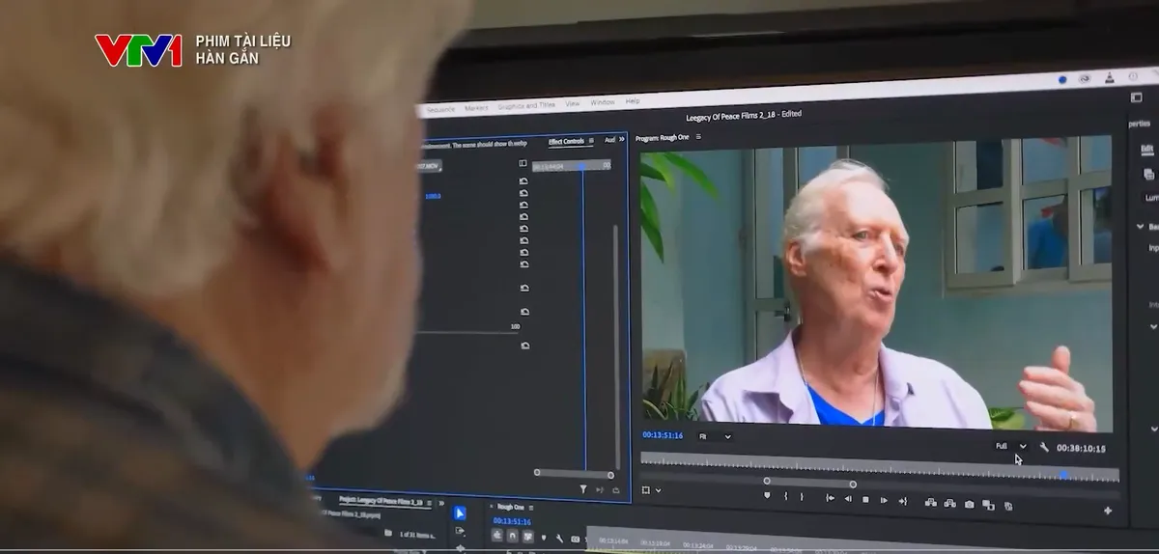Open the Graphics and Titles menu
The image size is (1159, 554).
click(526, 105)
